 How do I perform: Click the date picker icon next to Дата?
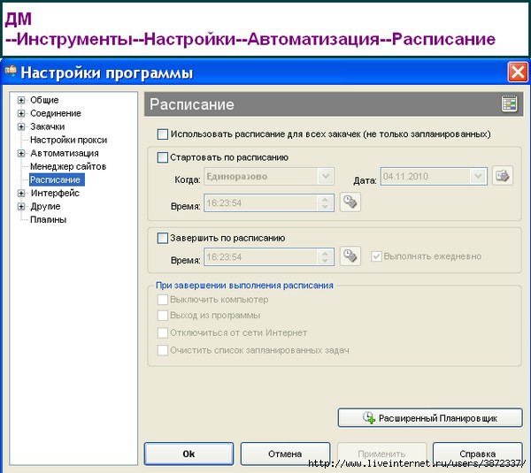tap(502, 176)
